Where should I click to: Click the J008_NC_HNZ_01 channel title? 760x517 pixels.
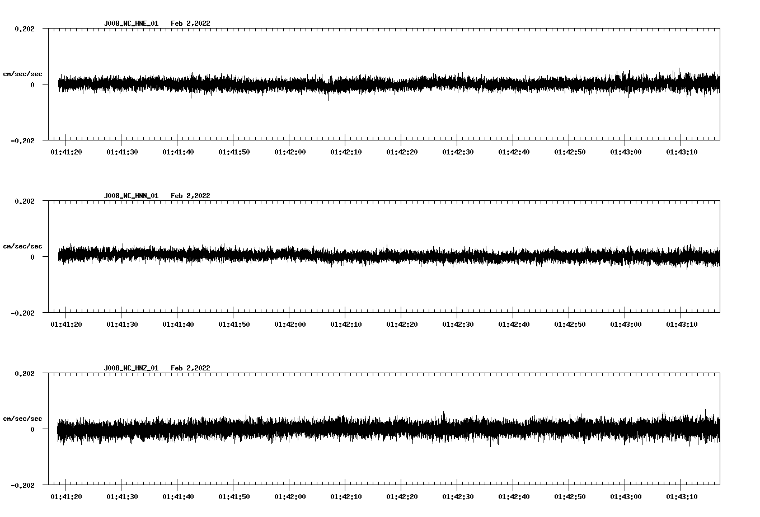(131, 368)
